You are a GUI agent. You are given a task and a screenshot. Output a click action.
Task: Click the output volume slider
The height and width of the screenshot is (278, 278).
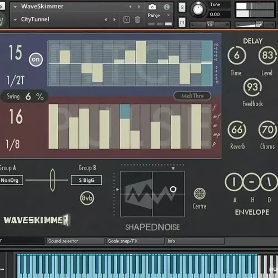tap(255, 24)
